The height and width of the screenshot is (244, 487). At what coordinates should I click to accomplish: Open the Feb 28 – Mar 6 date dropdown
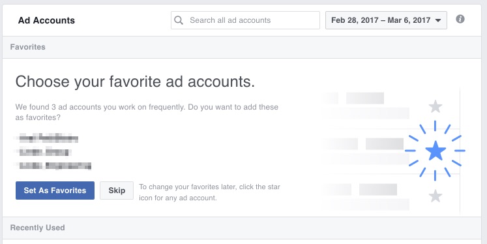[386, 20]
